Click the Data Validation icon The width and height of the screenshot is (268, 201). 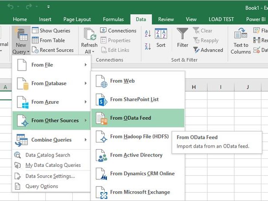click(x=256, y=50)
